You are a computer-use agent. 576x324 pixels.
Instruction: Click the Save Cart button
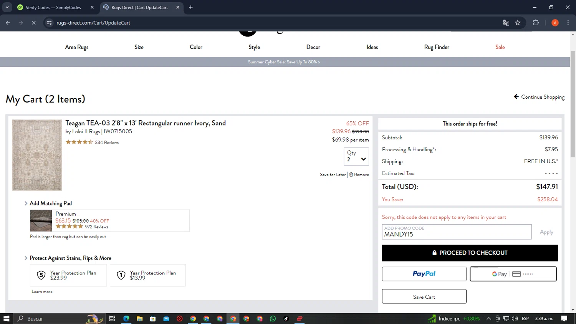(x=424, y=297)
